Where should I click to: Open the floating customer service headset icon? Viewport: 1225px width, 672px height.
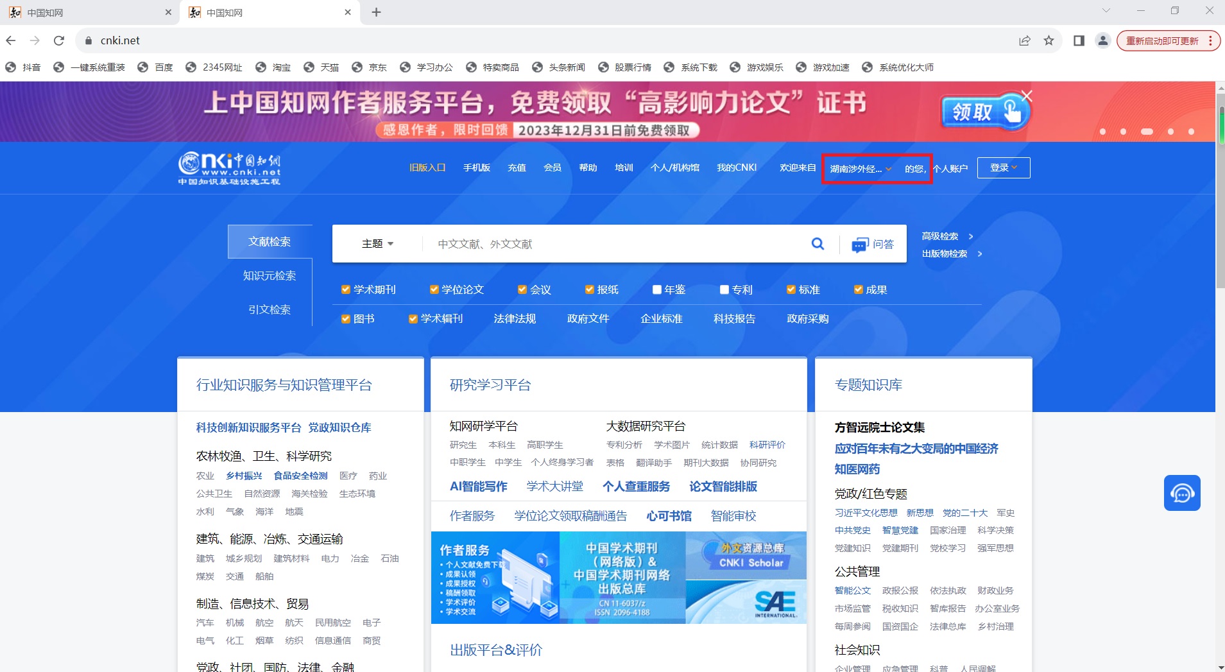pos(1182,493)
